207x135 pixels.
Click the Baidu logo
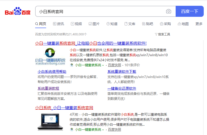pos(18,11)
